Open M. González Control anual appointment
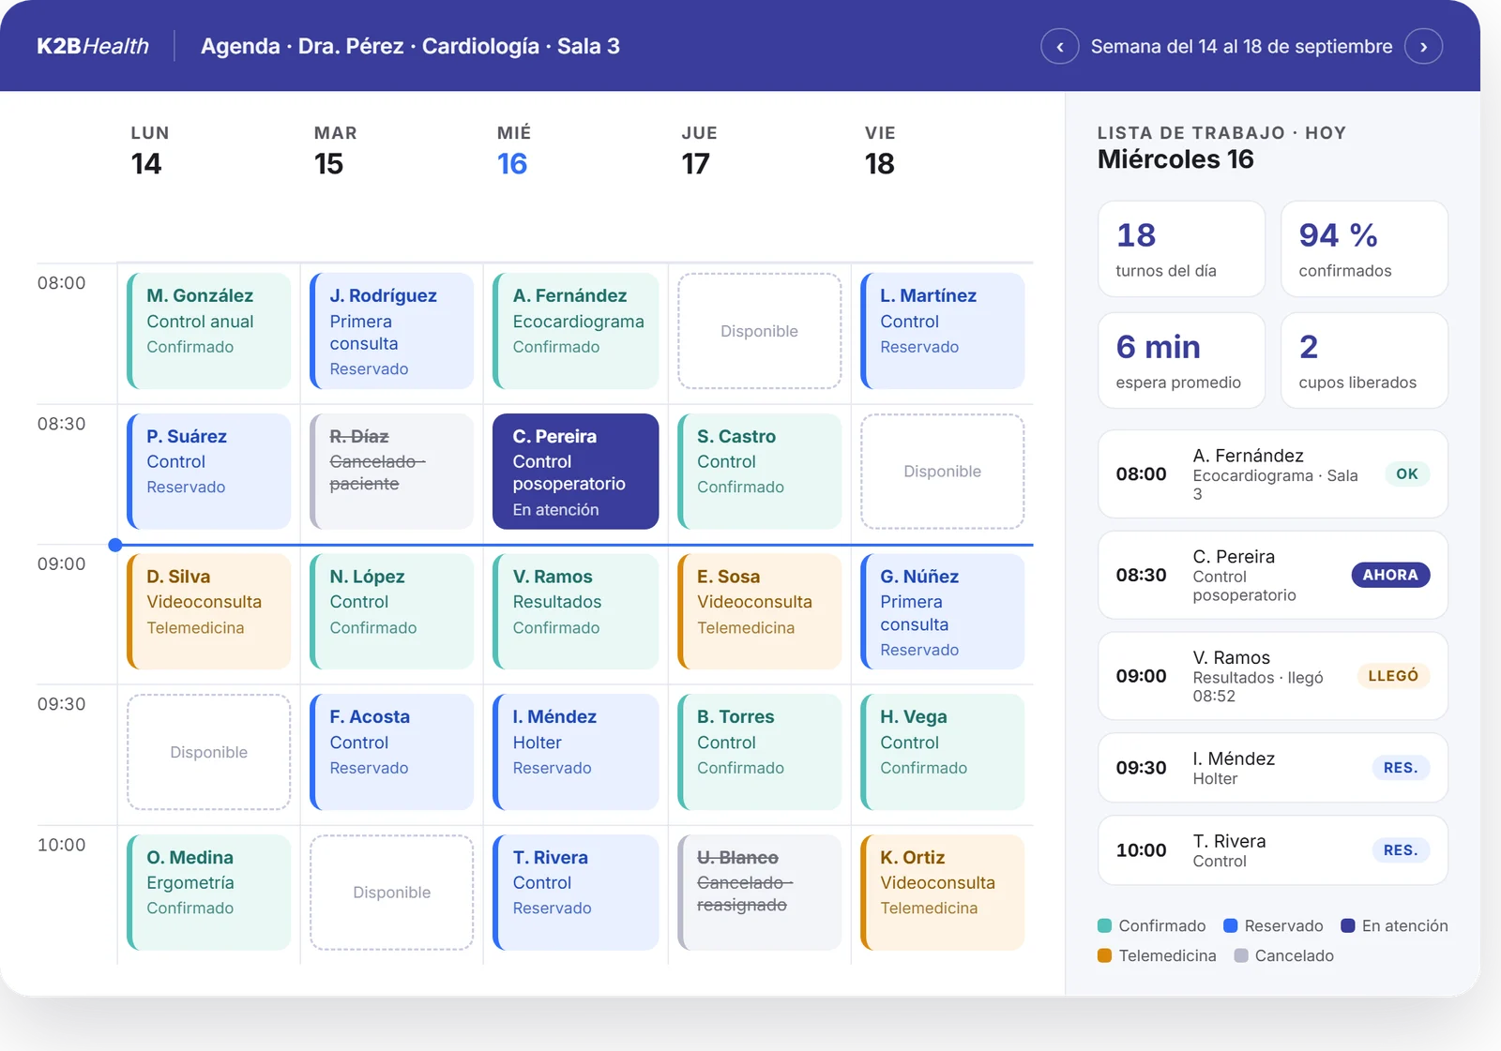Viewport: 1501px width, 1051px height. (x=208, y=331)
